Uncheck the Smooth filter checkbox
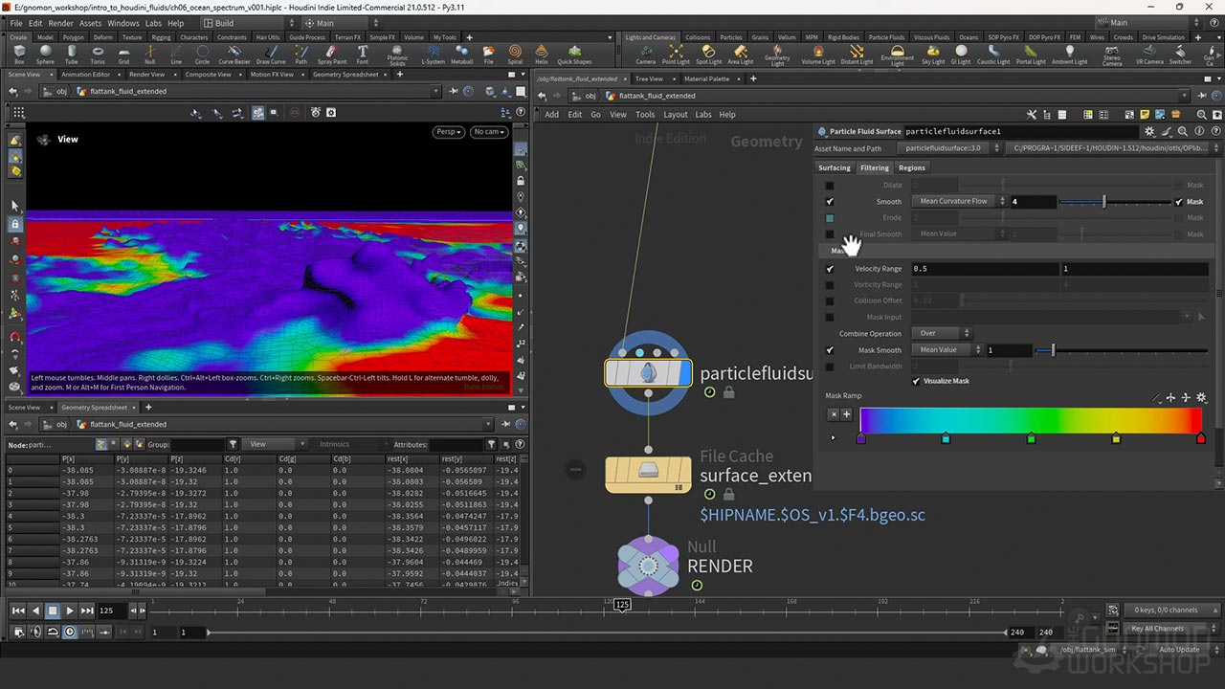 pyautogui.click(x=830, y=202)
